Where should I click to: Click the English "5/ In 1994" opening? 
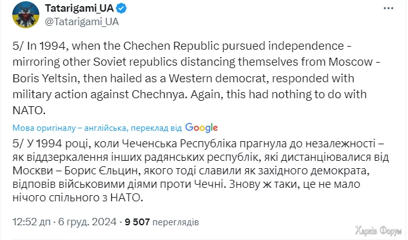[39, 46]
